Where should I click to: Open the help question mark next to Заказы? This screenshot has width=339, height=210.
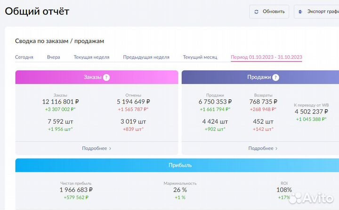point(106,77)
